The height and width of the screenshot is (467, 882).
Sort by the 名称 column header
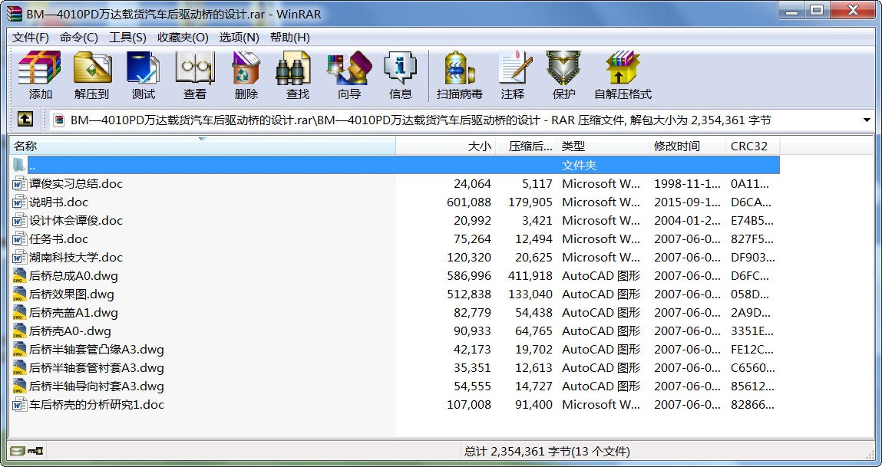(x=203, y=146)
